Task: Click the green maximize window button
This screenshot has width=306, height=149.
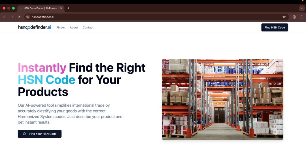Action: (x=13, y=8)
